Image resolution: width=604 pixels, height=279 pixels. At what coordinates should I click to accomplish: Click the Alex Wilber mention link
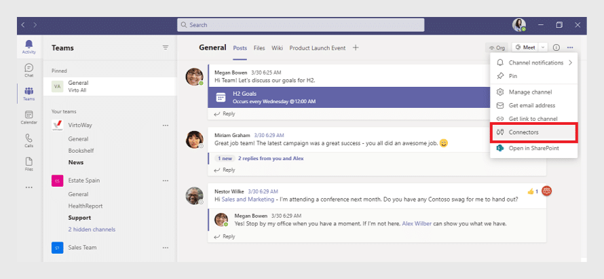[x=417, y=223]
